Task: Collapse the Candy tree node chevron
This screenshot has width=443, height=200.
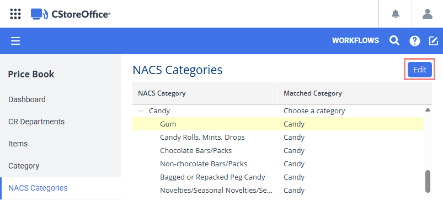Action: pyautogui.click(x=141, y=111)
